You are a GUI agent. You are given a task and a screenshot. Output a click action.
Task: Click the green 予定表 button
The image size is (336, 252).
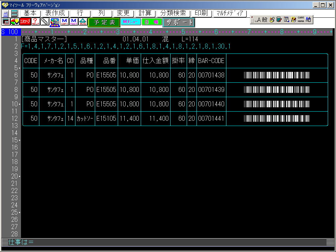coord(104,22)
